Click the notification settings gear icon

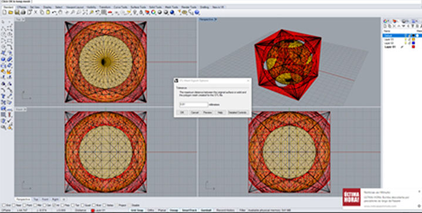pyautogui.click(x=419, y=206)
